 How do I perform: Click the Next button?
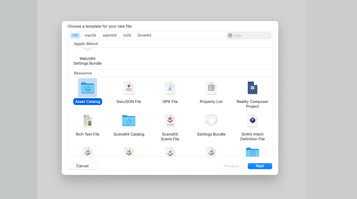click(260, 166)
